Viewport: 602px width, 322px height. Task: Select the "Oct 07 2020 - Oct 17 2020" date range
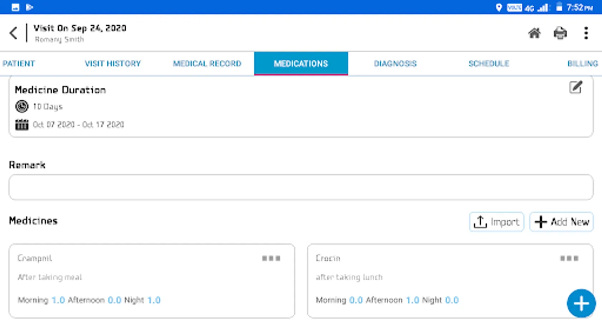[x=78, y=125]
